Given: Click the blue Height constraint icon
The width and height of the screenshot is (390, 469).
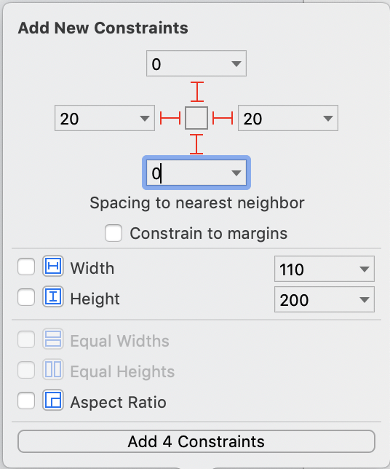Looking at the screenshot, I should coord(53,296).
